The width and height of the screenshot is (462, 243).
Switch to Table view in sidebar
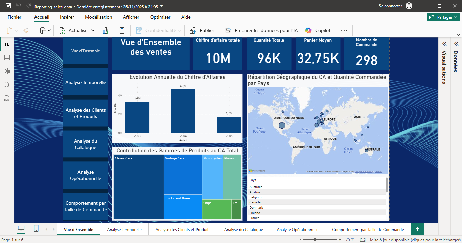click(x=7, y=58)
